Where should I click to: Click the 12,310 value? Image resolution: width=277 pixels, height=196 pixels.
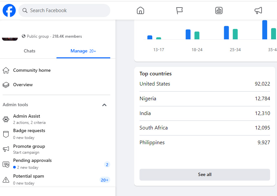tap(262, 113)
